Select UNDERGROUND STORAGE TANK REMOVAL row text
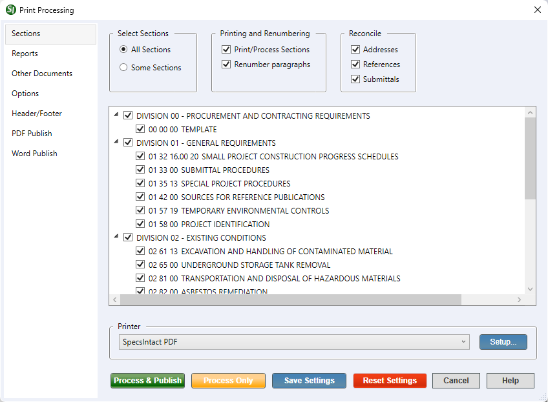The height and width of the screenshot is (402, 548). tap(239, 265)
